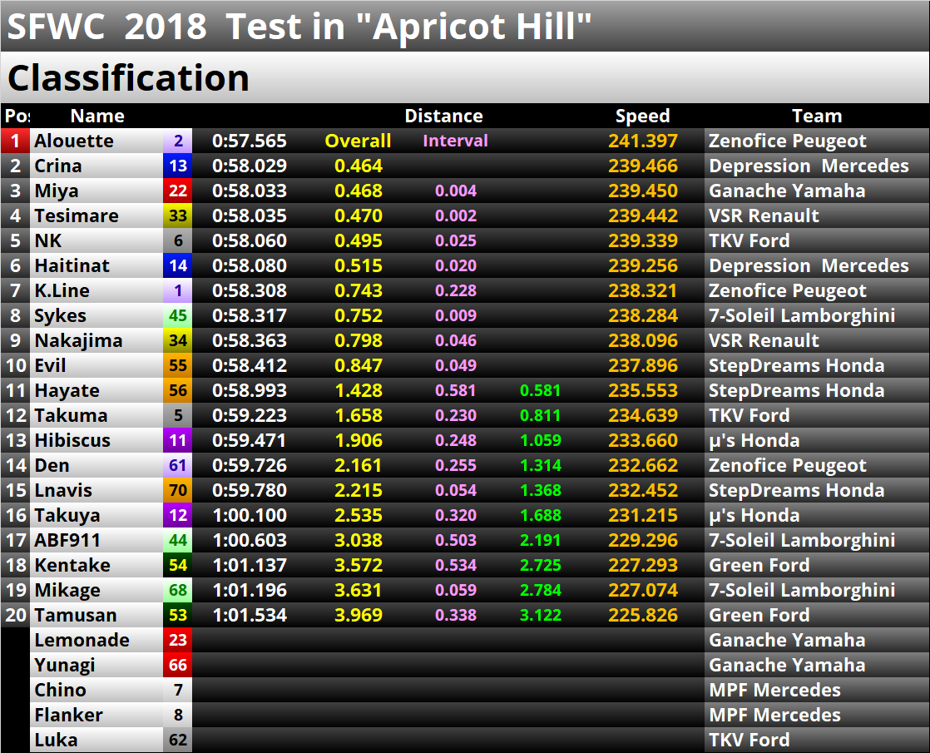The height and width of the screenshot is (753, 930).
Task: Click yellow car number 33 badge
Action: pos(178,216)
